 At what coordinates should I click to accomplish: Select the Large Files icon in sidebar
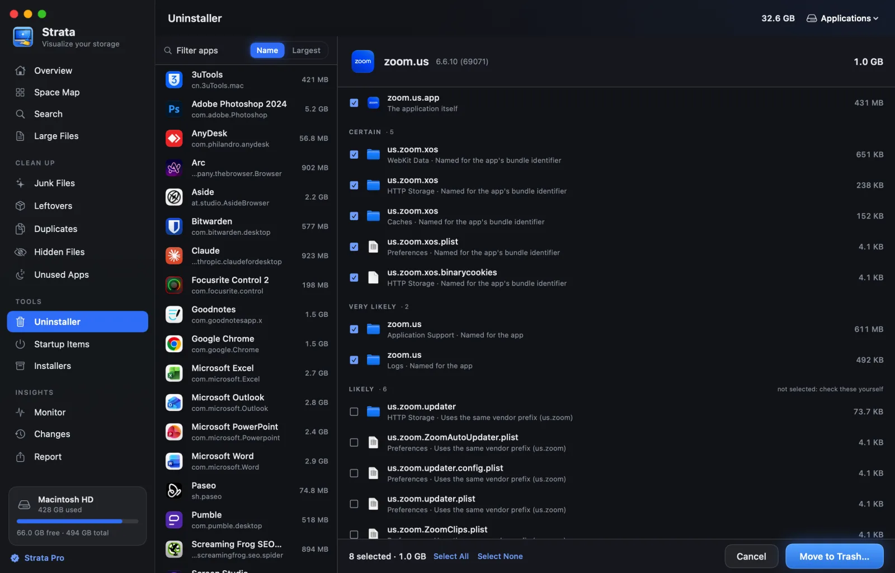click(20, 136)
